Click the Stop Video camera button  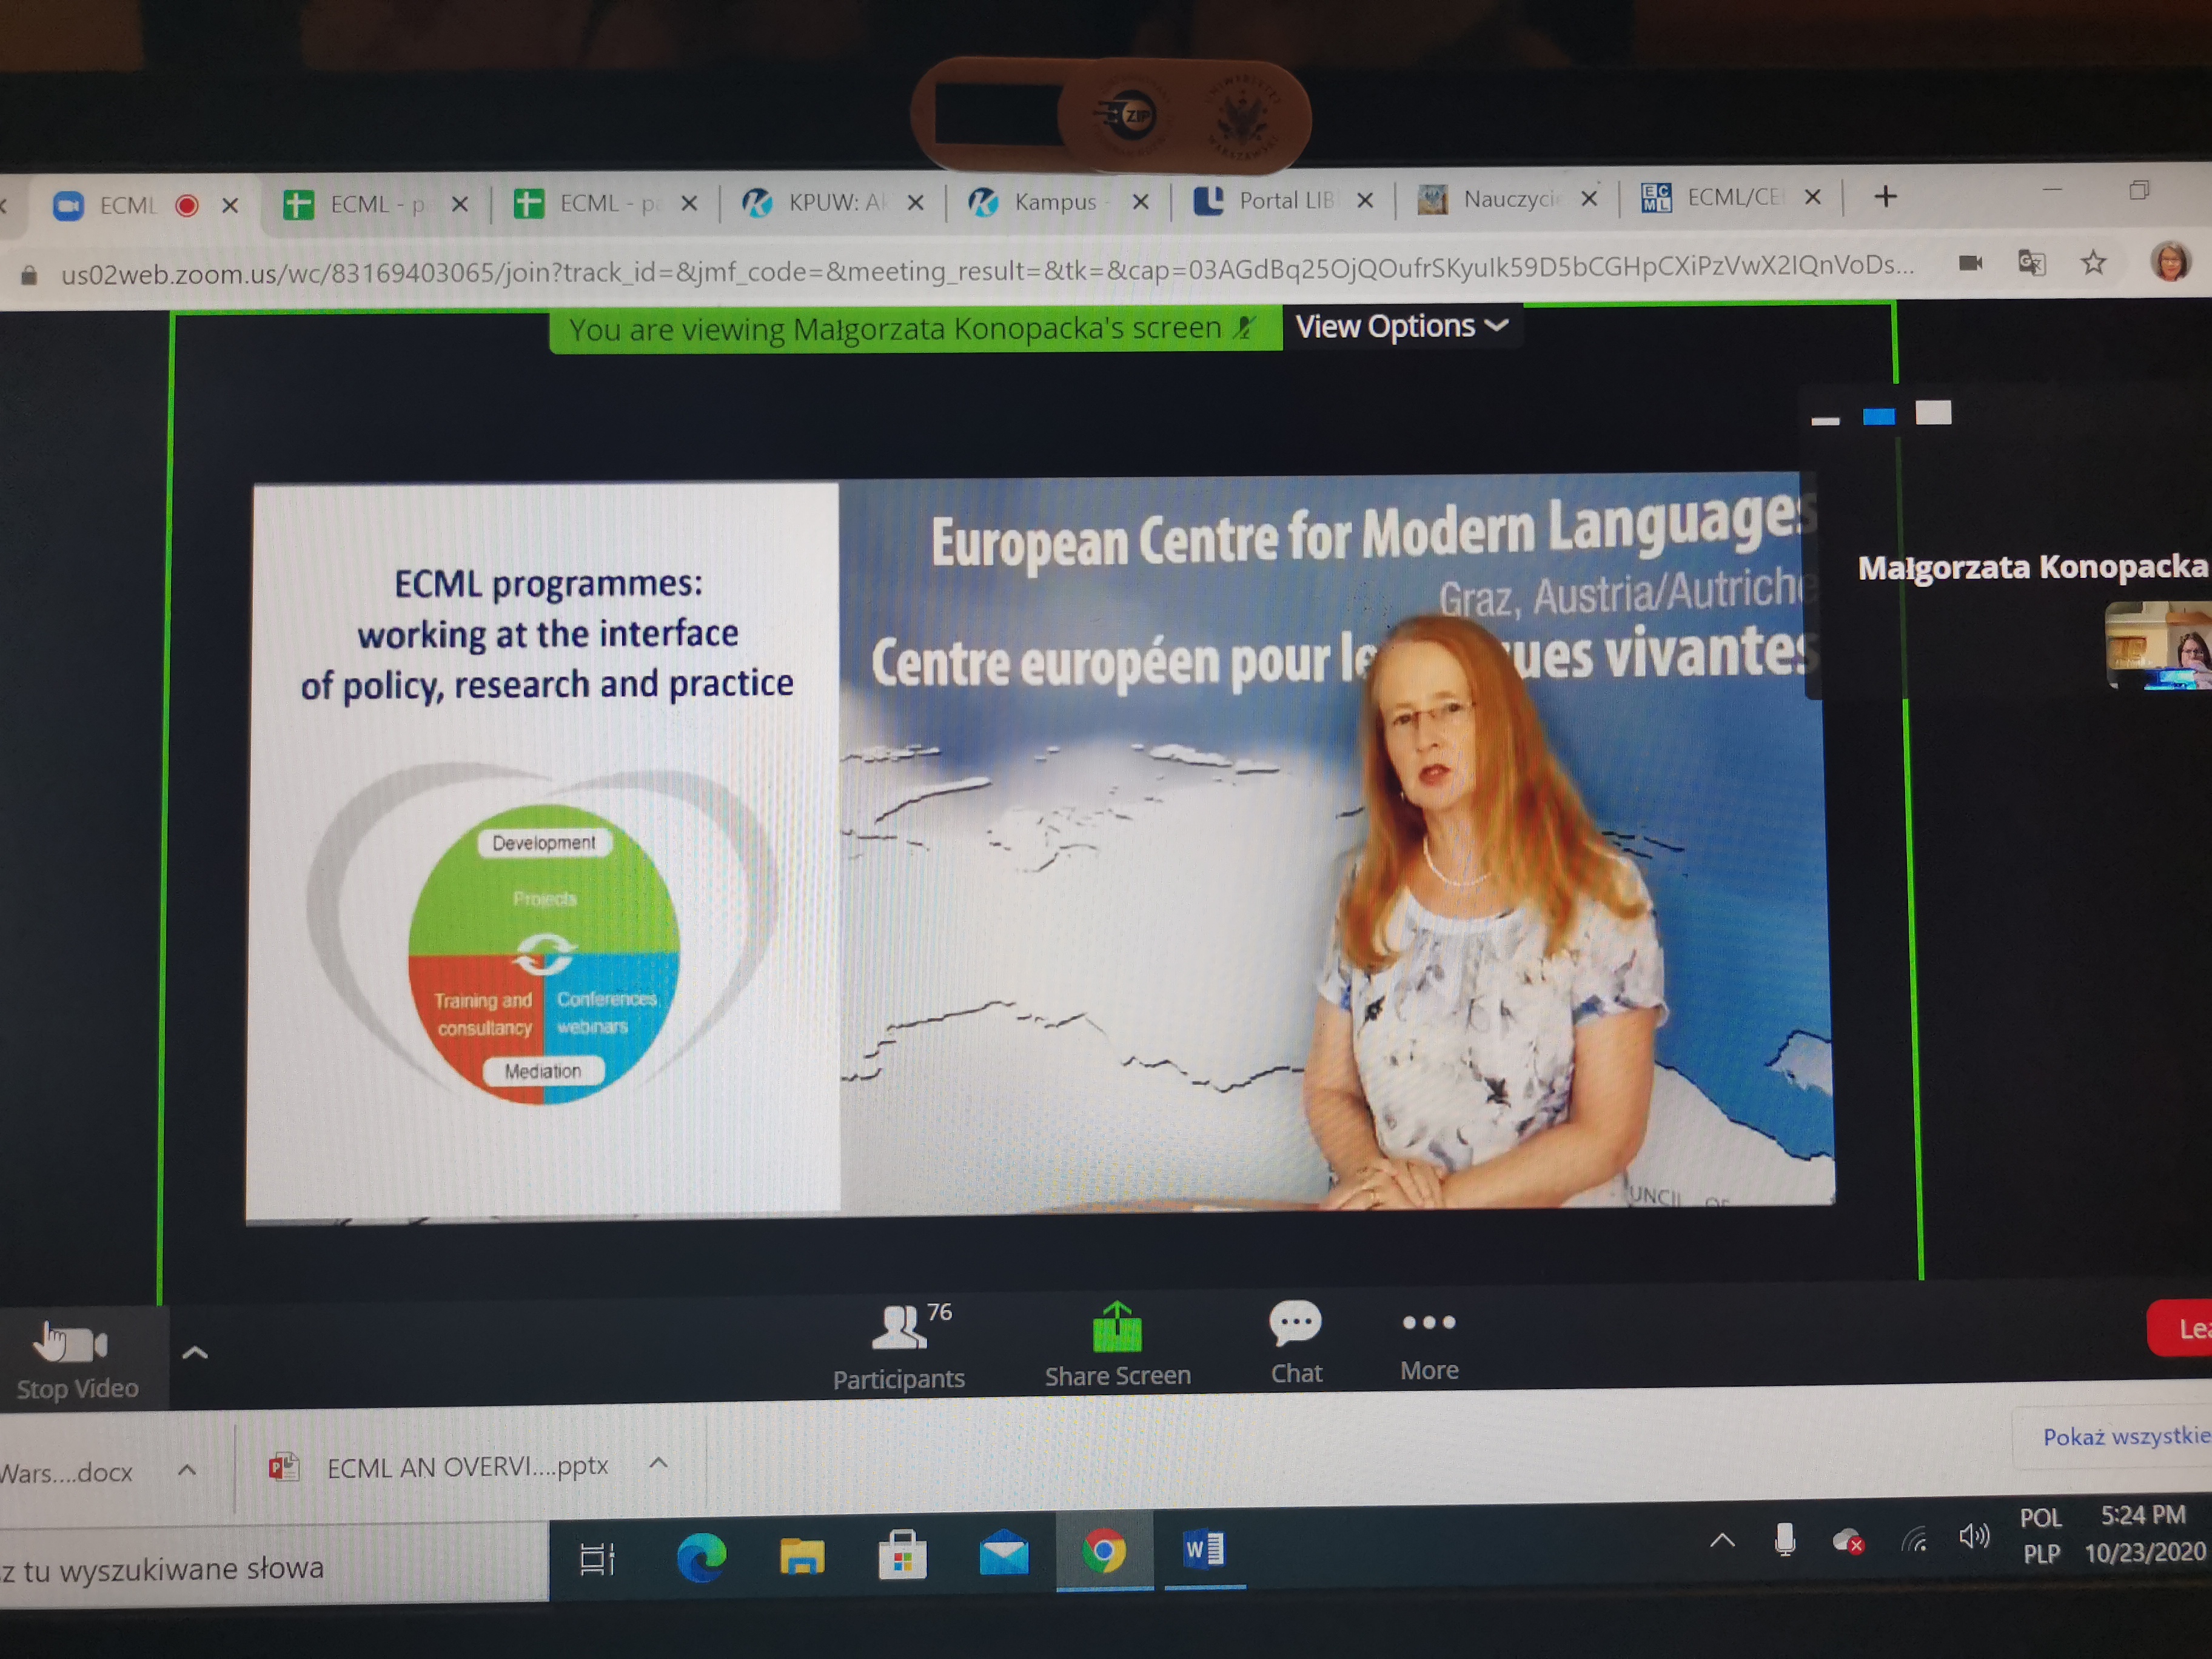[x=76, y=1358]
